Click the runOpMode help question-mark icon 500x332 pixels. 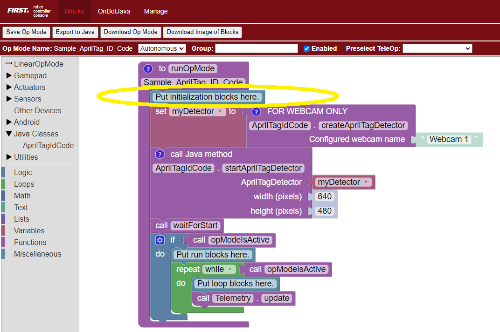[148, 69]
